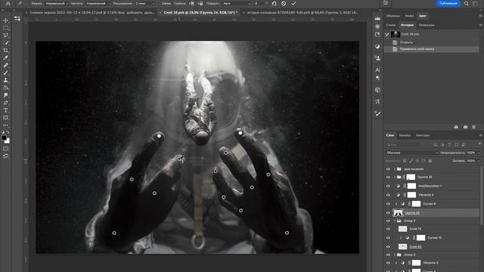Create new document from current state icon

click(x=456, y=127)
